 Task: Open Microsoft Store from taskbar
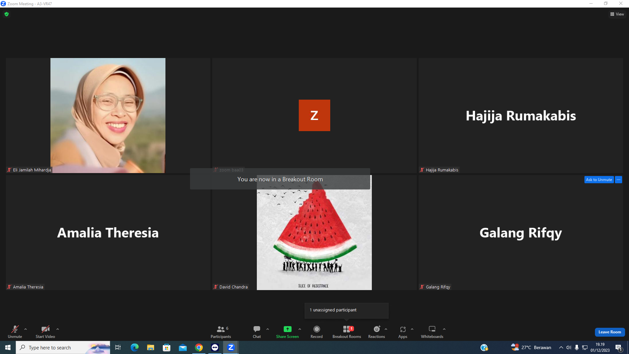pyautogui.click(x=167, y=347)
